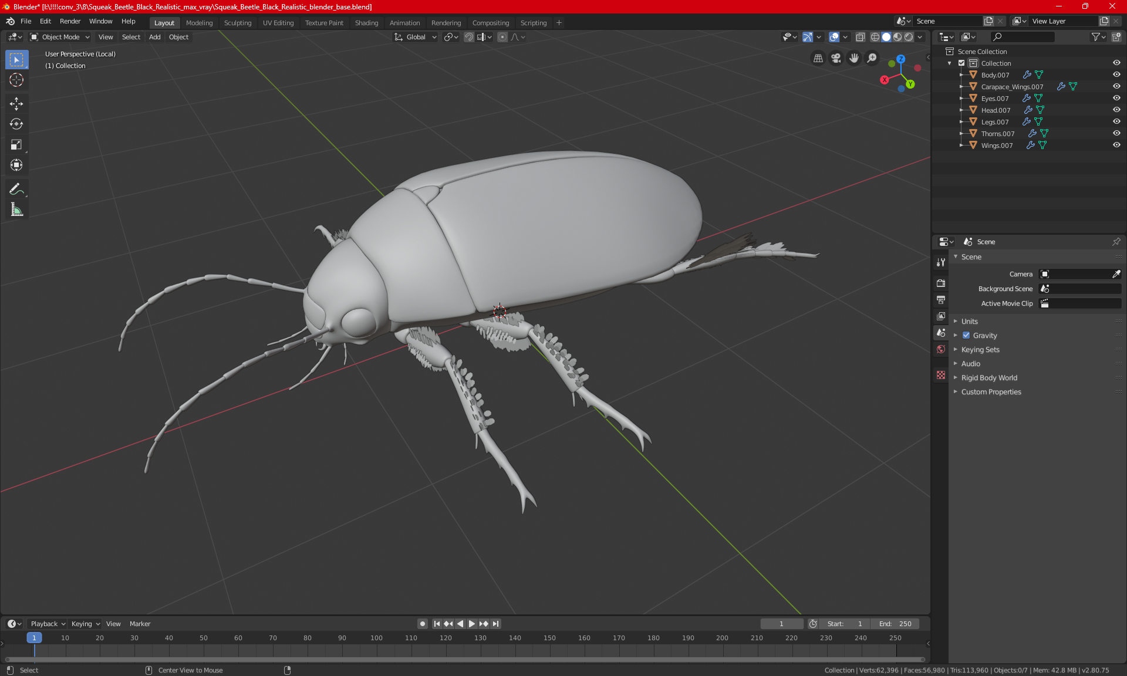Open the Global transform orientation dropdown
This screenshot has height=676, width=1127.
point(416,37)
